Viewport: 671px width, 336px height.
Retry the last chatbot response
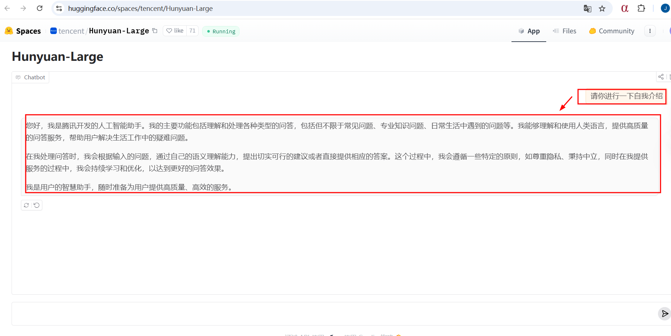[x=26, y=205]
